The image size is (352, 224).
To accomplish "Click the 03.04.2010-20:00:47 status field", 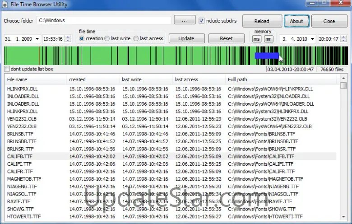I will [291, 69].
